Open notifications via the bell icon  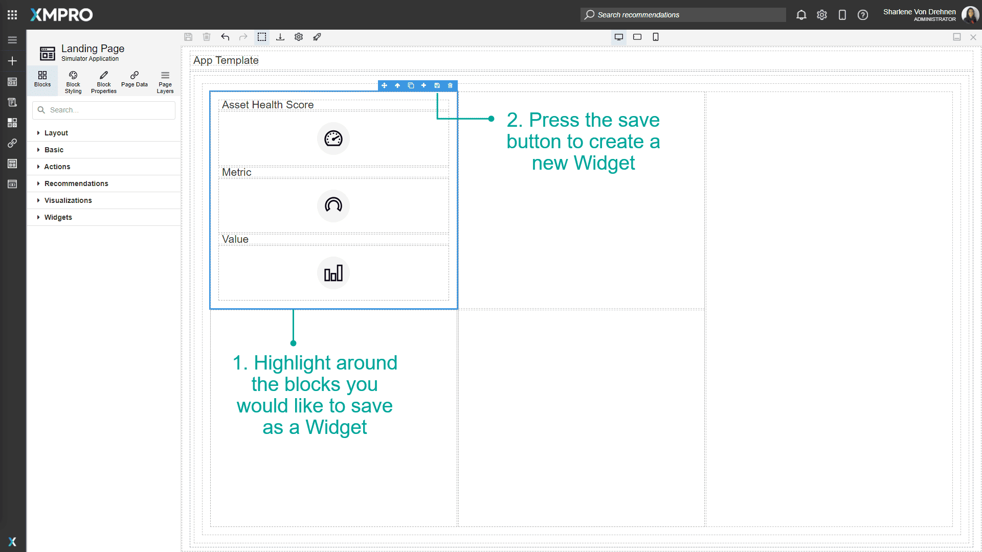pyautogui.click(x=801, y=15)
